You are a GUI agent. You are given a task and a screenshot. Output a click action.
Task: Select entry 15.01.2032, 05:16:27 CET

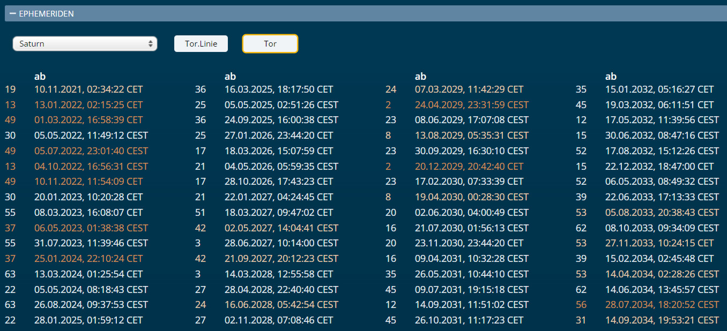coord(659,89)
